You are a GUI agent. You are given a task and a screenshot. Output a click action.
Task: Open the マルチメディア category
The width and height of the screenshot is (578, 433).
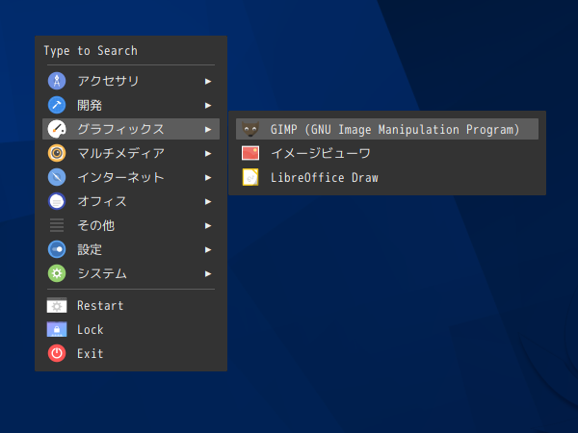tap(131, 153)
